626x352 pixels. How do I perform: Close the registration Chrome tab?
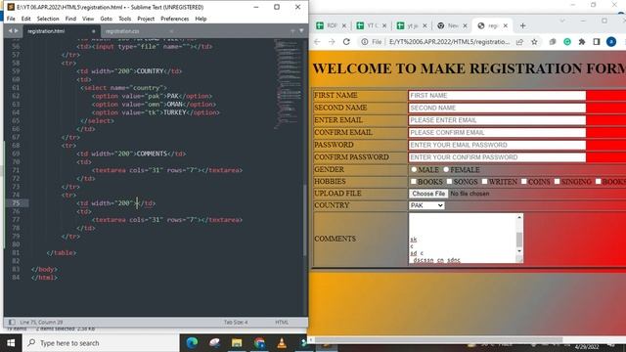click(506, 25)
